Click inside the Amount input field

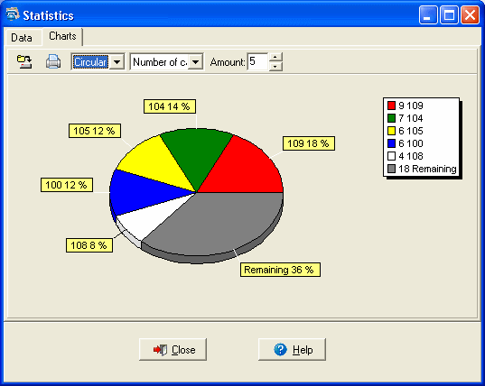tap(257, 61)
